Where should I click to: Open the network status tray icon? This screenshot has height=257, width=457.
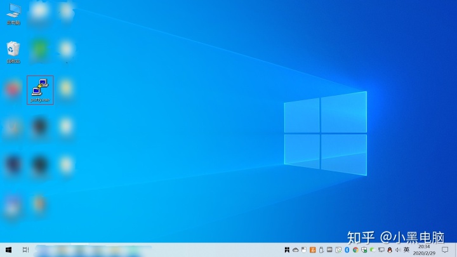coord(381,250)
